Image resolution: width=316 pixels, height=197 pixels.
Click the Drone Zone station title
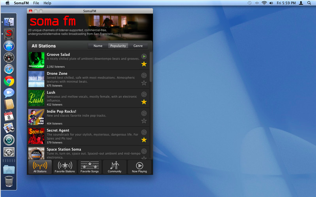(x=57, y=73)
